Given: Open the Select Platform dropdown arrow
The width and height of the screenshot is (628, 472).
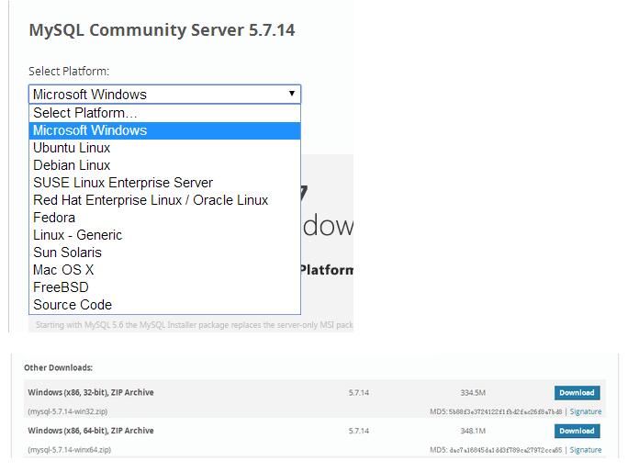Looking at the screenshot, I should [x=292, y=94].
